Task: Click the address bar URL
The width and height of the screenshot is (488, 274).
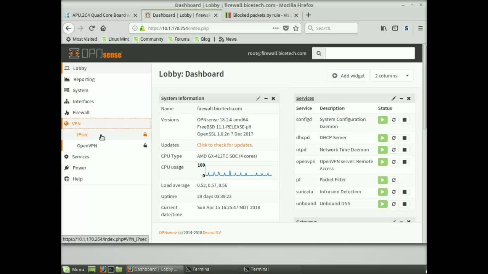Action: (x=178, y=28)
